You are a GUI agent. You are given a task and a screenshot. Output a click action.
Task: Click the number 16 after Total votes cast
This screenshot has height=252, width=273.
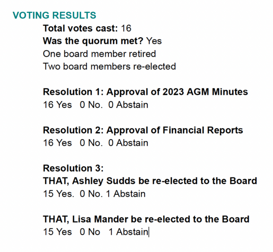126,28
